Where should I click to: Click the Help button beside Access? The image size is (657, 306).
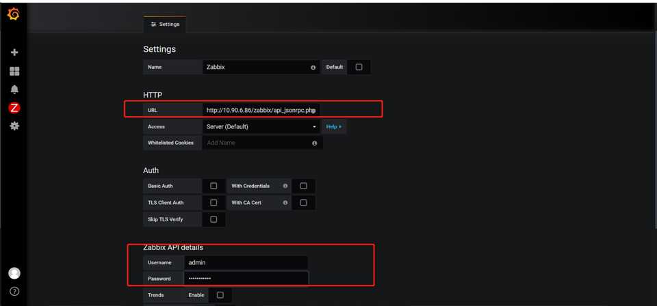pyautogui.click(x=334, y=126)
